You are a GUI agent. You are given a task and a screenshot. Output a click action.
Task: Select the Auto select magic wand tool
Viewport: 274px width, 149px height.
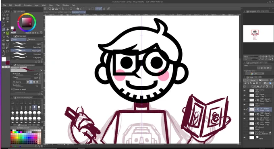[x=8, y=22]
